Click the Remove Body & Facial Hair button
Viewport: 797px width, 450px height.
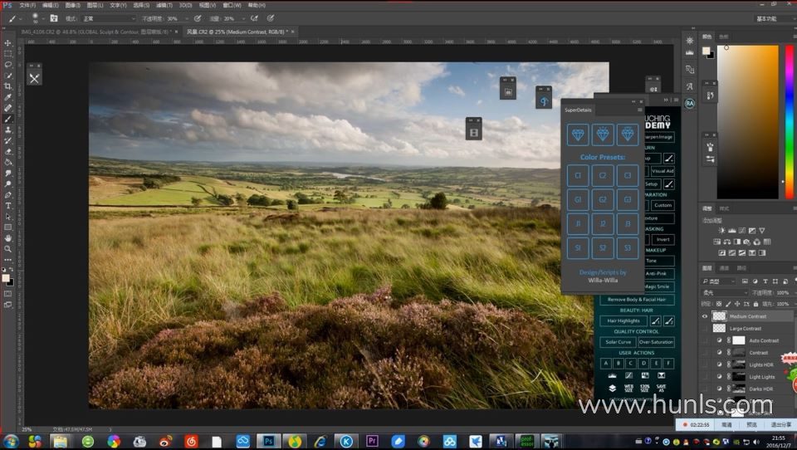click(638, 299)
